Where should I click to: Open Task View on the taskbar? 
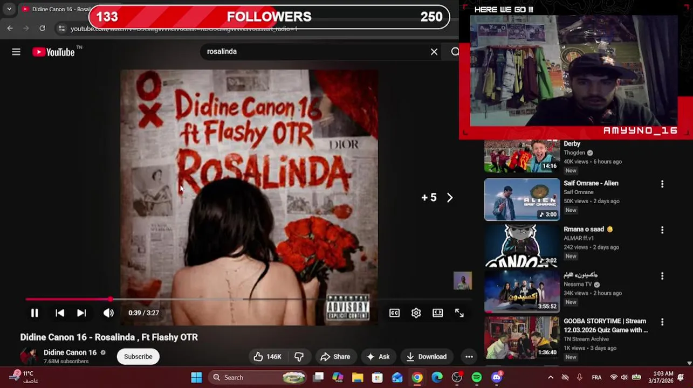318,378
